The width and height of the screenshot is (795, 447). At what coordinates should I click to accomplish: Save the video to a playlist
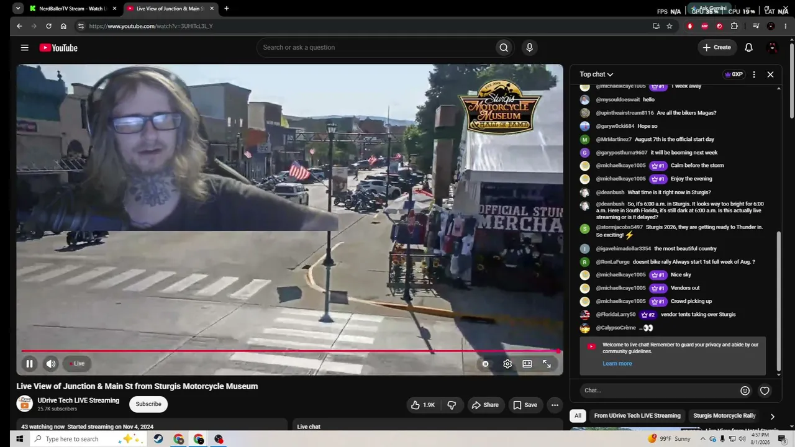point(525,405)
